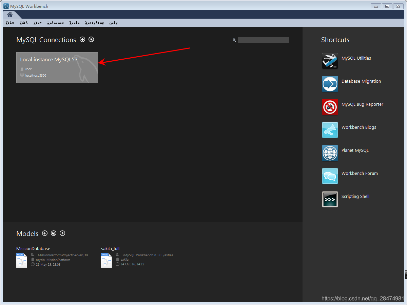Click the Workbench Blogs label

pyautogui.click(x=359, y=127)
